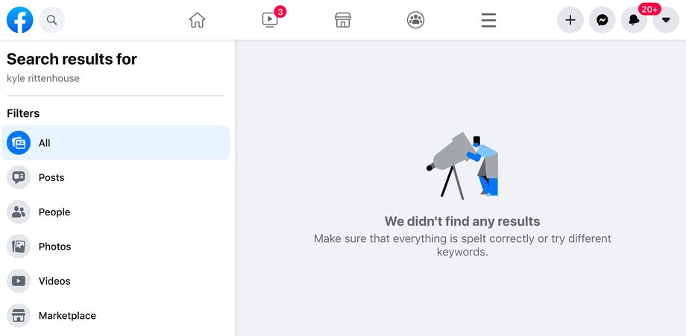Expand the account dropdown arrow
This screenshot has width=686, height=336.
pyautogui.click(x=666, y=20)
